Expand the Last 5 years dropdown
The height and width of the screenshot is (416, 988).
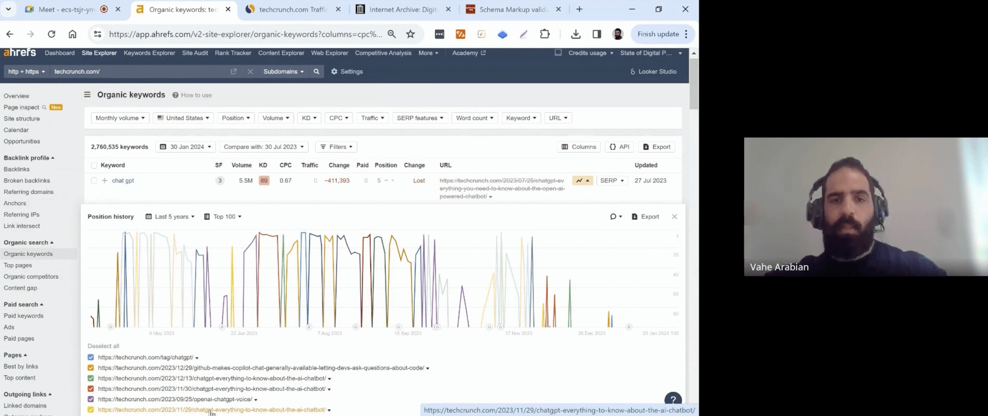tap(170, 217)
